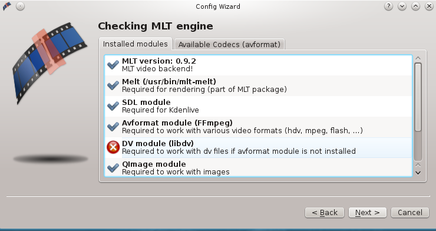Click the Avformat module checkmark icon

point(113,127)
